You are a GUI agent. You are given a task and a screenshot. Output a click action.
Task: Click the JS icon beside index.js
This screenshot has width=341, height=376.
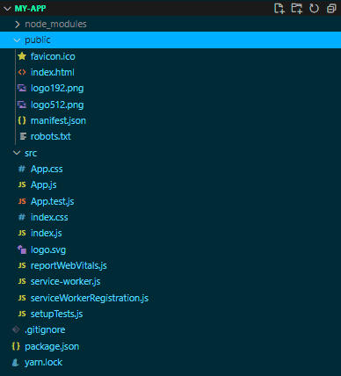tap(22, 233)
